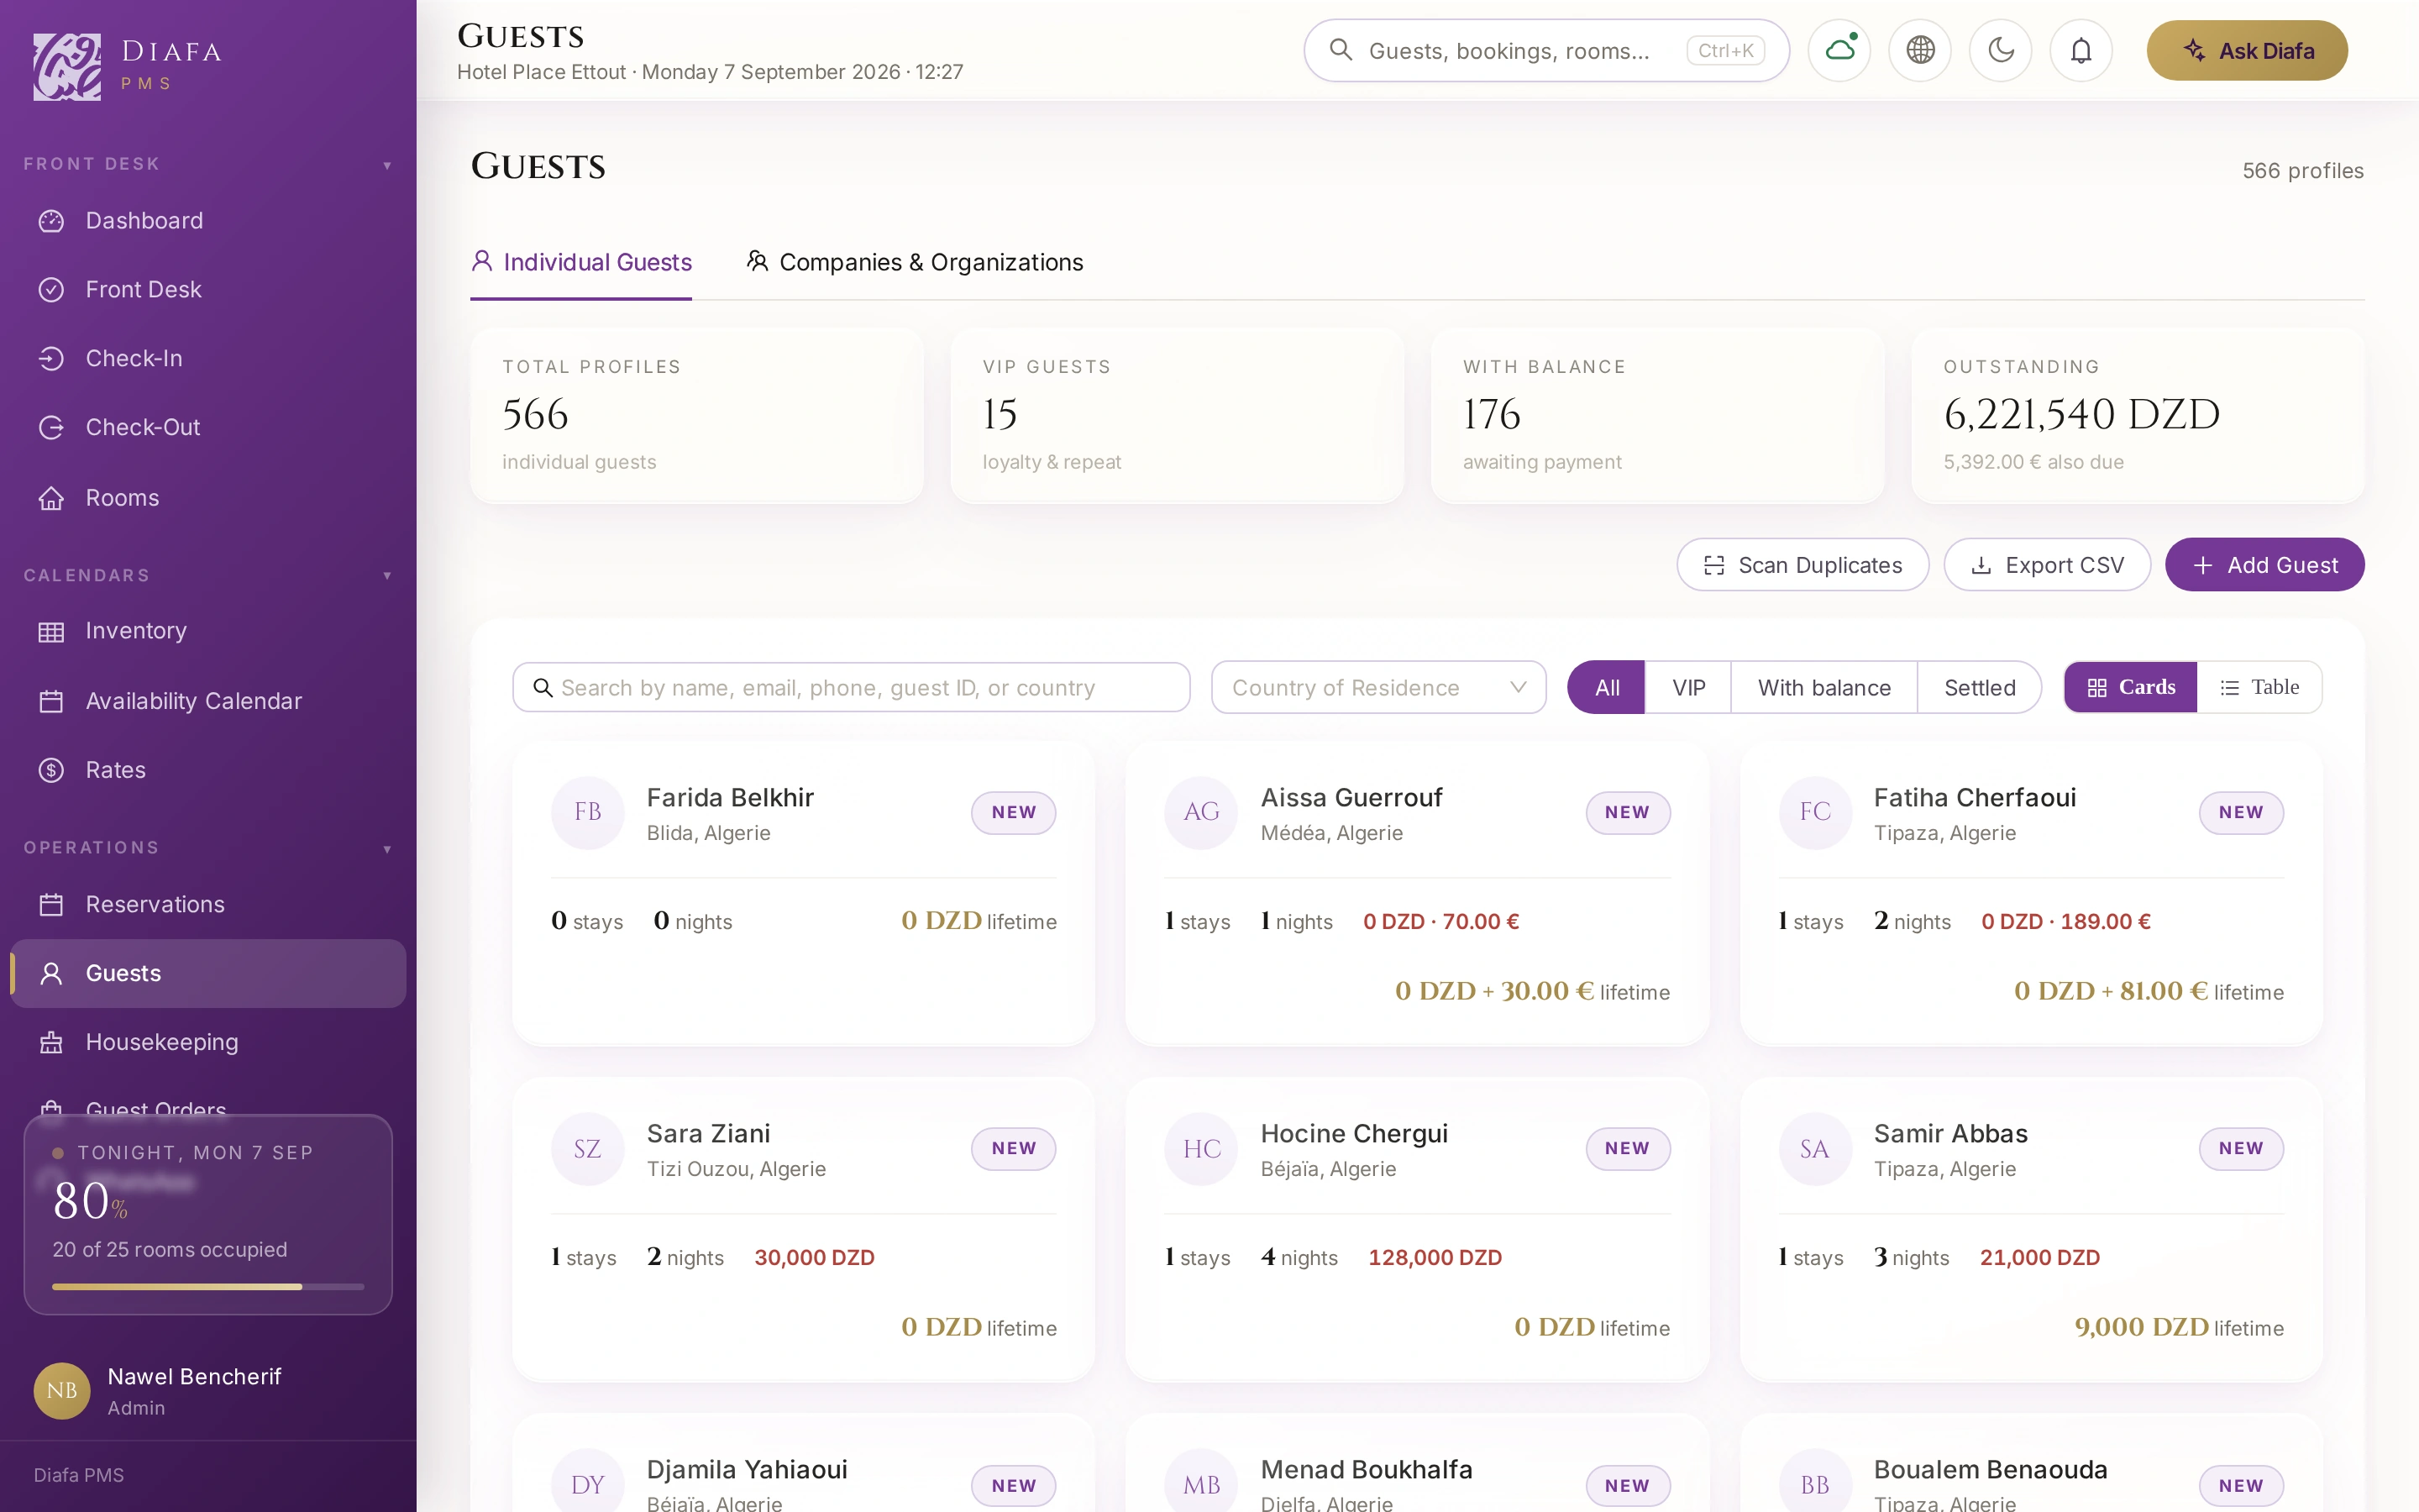Viewport: 2419px width, 1512px height.
Task: Open Inventory calendar in sidebar
Action: pos(208,631)
